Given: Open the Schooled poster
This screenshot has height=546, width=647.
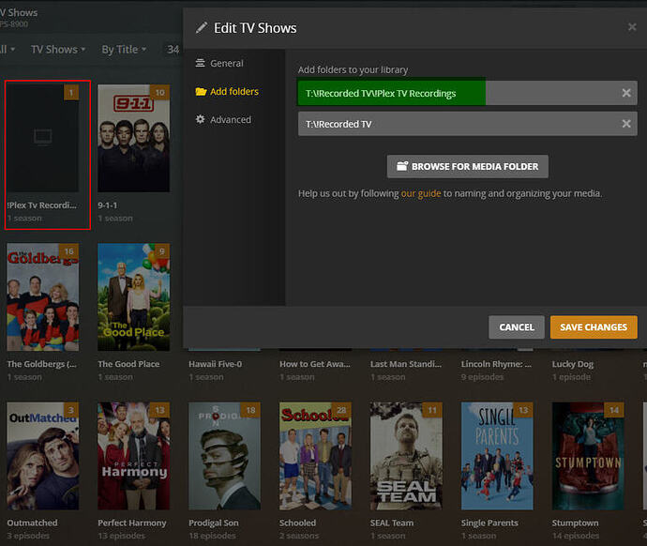Looking at the screenshot, I should 315,456.
